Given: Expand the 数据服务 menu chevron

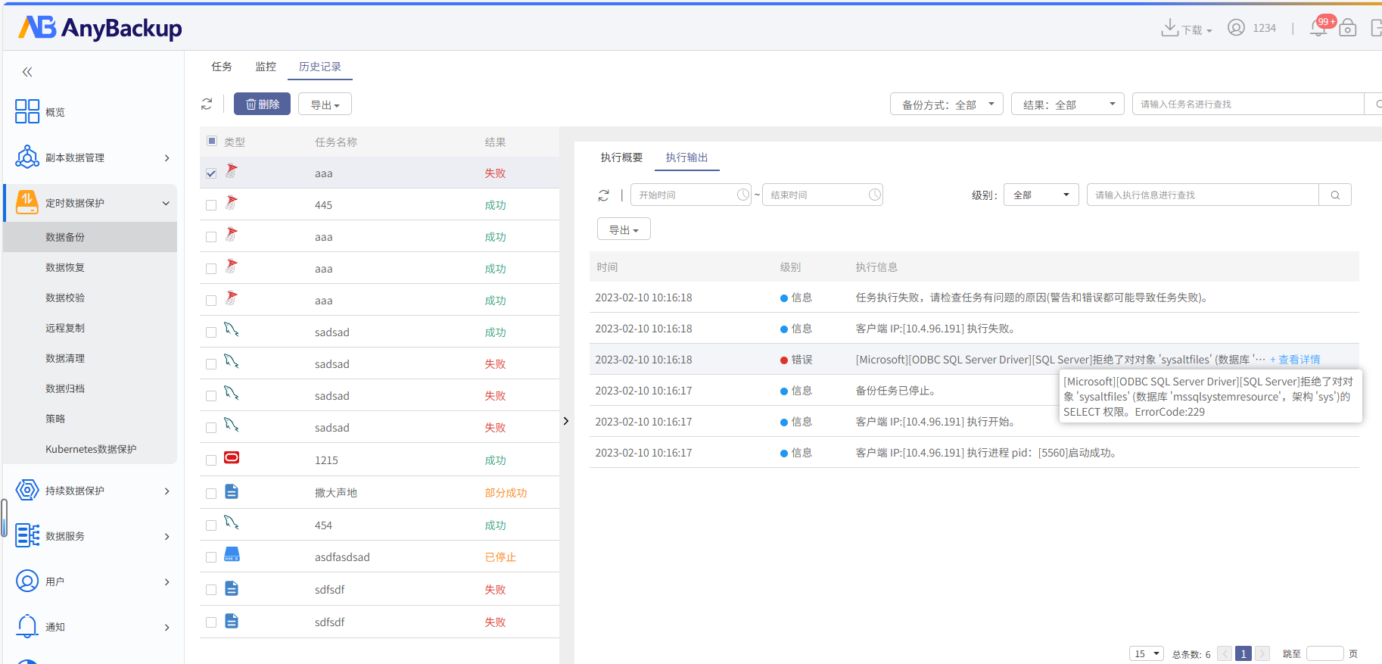Looking at the screenshot, I should pos(167,536).
